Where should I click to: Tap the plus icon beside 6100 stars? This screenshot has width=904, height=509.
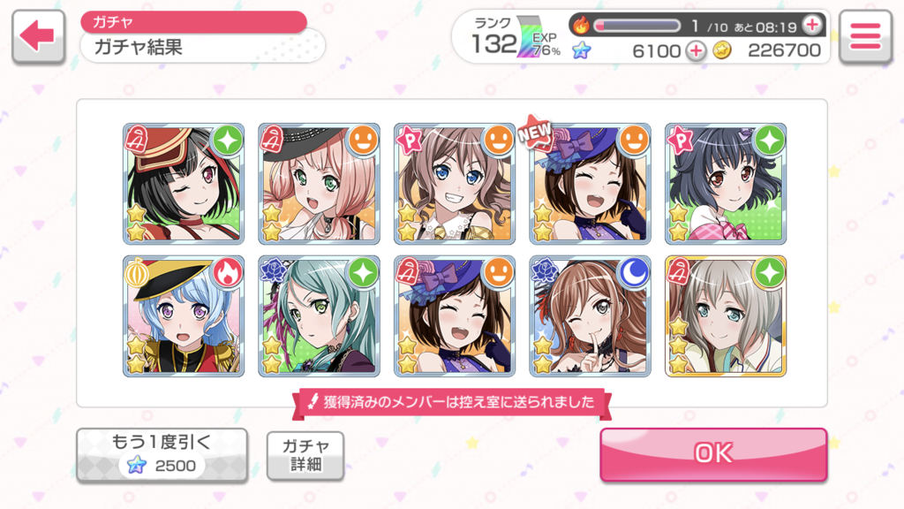pyautogui.click(x=696, y=50)
